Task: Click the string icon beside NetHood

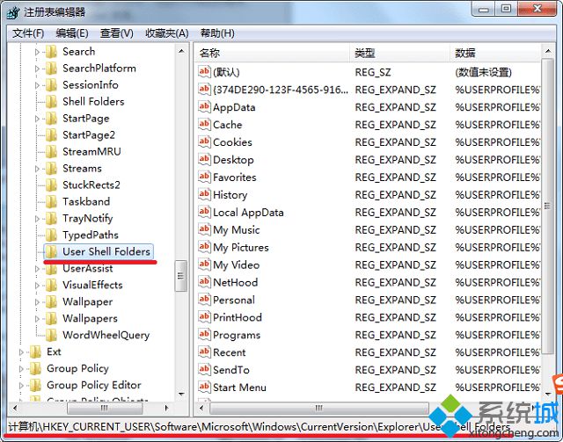Action: click(x=204, y=281)
